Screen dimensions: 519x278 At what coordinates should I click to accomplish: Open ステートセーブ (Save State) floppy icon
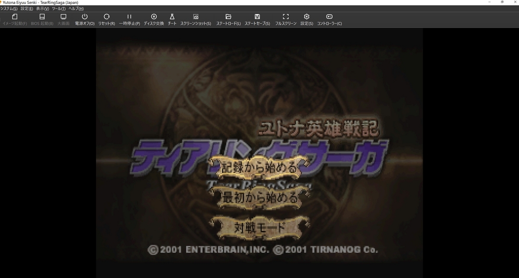pyautogui.click(x=257, y=16)
